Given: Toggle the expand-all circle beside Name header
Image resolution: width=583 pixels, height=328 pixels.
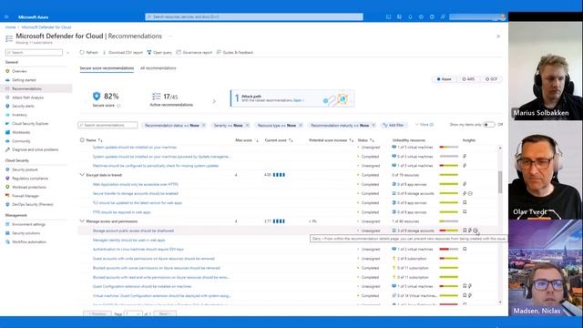Looking at the screenshot, I should point(82,140).
